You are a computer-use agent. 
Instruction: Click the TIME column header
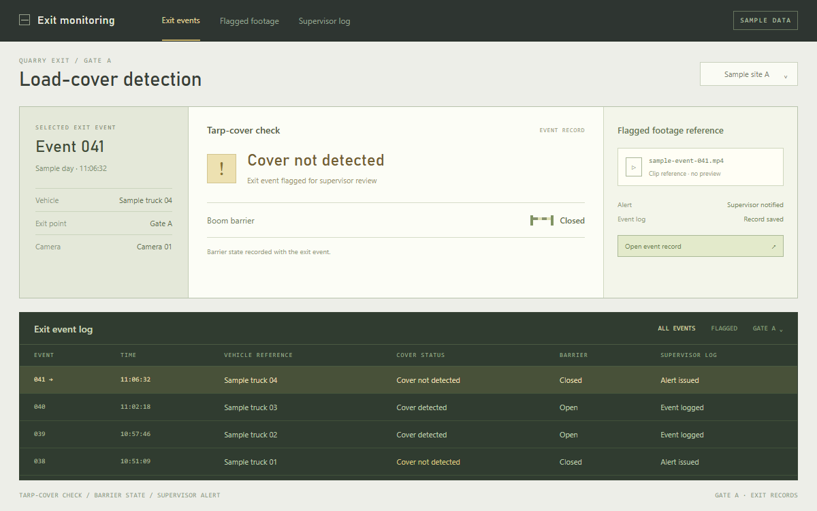pos(128,355)
